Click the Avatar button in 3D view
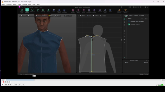 tap(23, 16)
